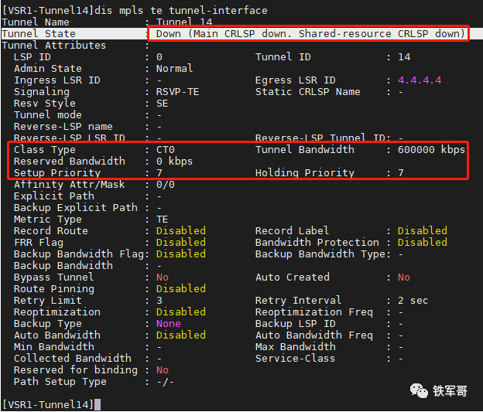Click 'Disabled' value next to FRR Flag
This screenshot has width=483, height=412.
point(181,243)
